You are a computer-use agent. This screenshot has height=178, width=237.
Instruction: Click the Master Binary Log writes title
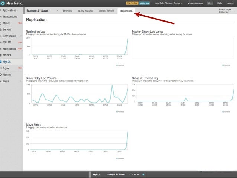[x=147, y=32]
